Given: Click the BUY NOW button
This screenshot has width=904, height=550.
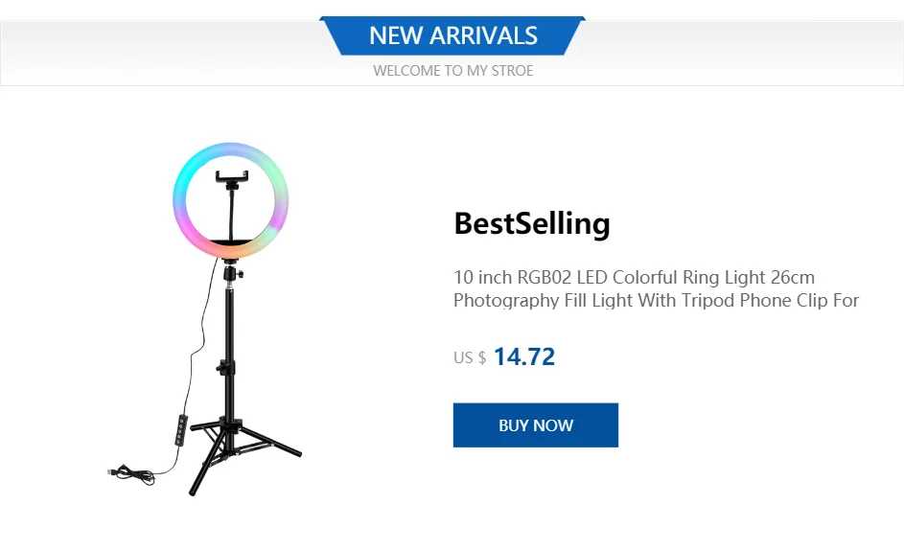Looking at the screenshot, I should point(535,425).
